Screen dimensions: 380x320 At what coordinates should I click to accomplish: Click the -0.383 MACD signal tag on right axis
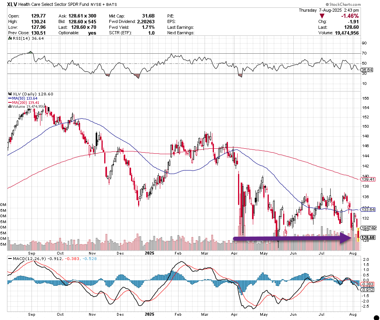[x=368, y=284]
